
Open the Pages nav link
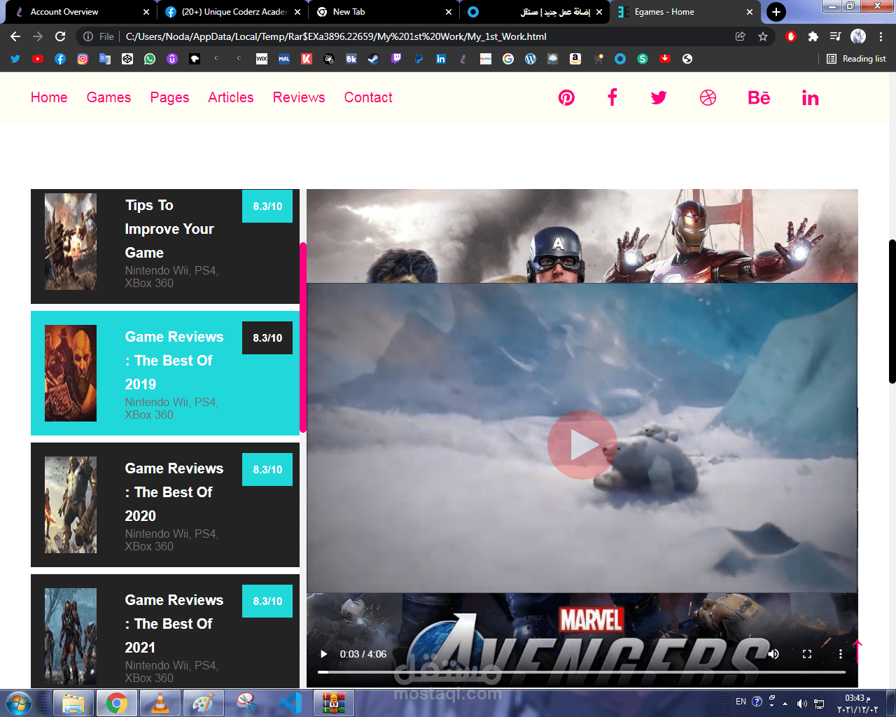click(x=169, y=97)
